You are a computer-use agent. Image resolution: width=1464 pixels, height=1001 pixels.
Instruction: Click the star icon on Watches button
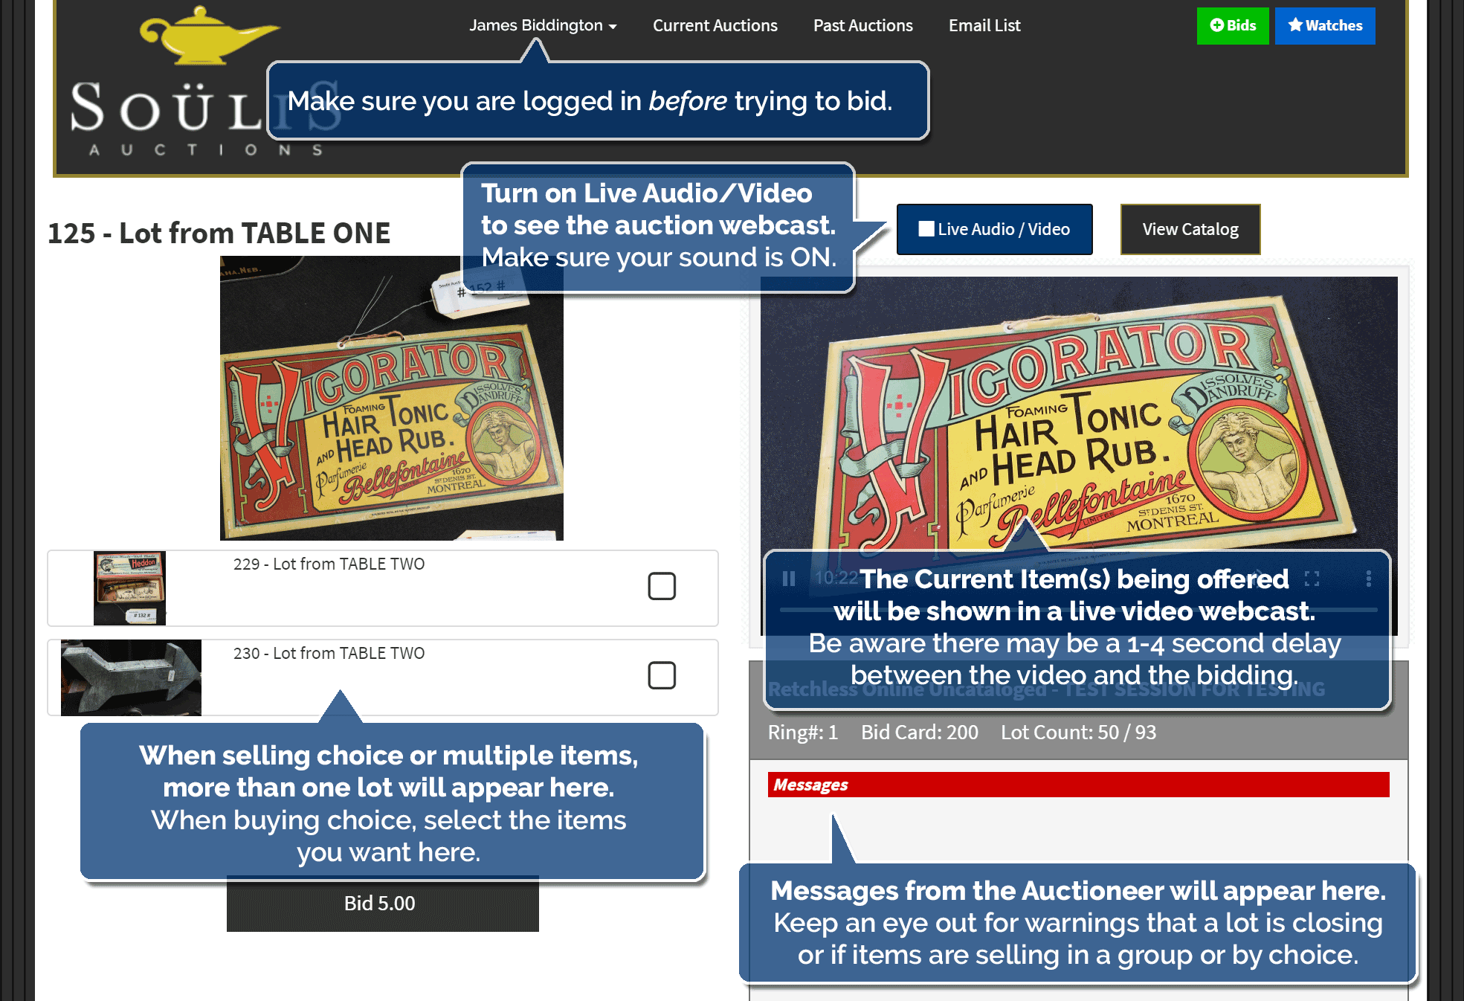[x=1295, y=25]
